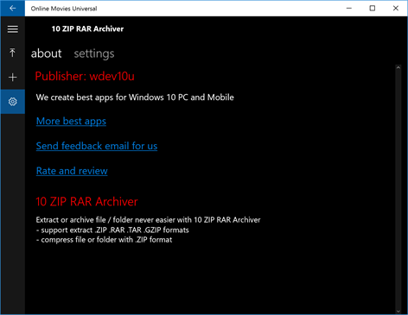Select the extract (up arrow) sidebar icon
408x315 pixels.
(12, 53)
